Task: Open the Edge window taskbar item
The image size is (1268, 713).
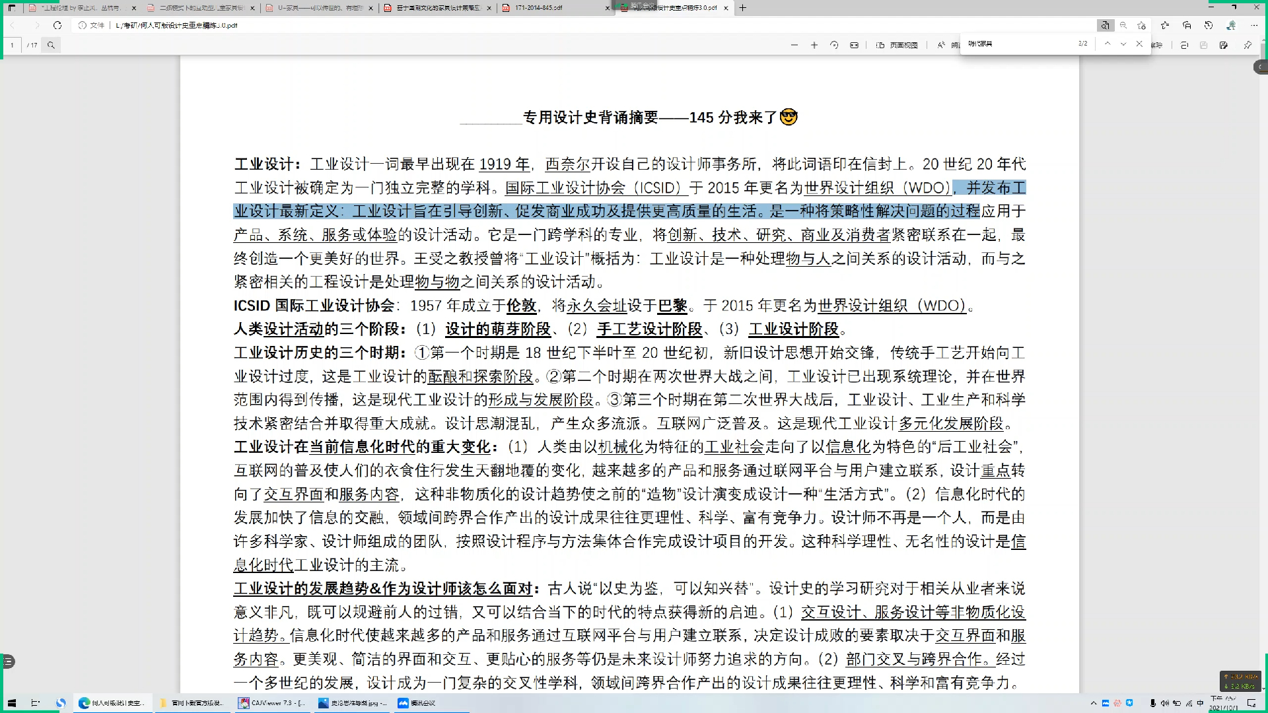Action: [113, 703]
